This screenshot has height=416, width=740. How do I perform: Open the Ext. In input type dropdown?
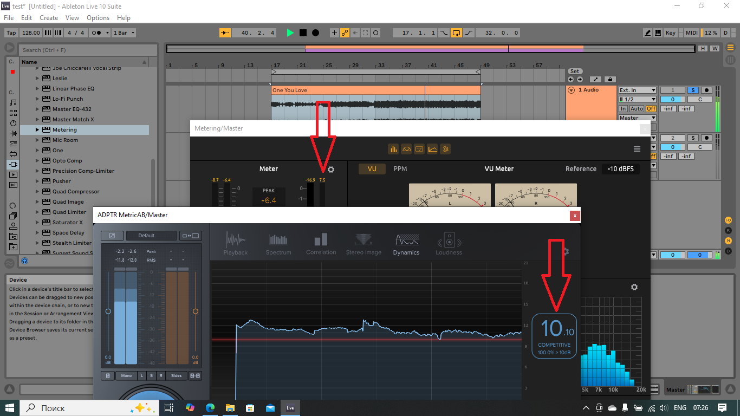(637, 90)
